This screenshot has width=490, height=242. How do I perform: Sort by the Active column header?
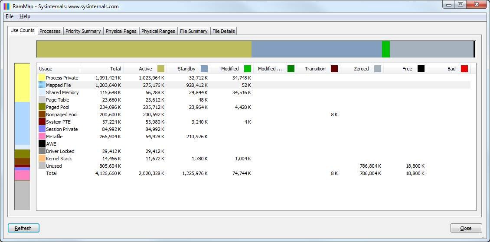(x=145, y=69)
